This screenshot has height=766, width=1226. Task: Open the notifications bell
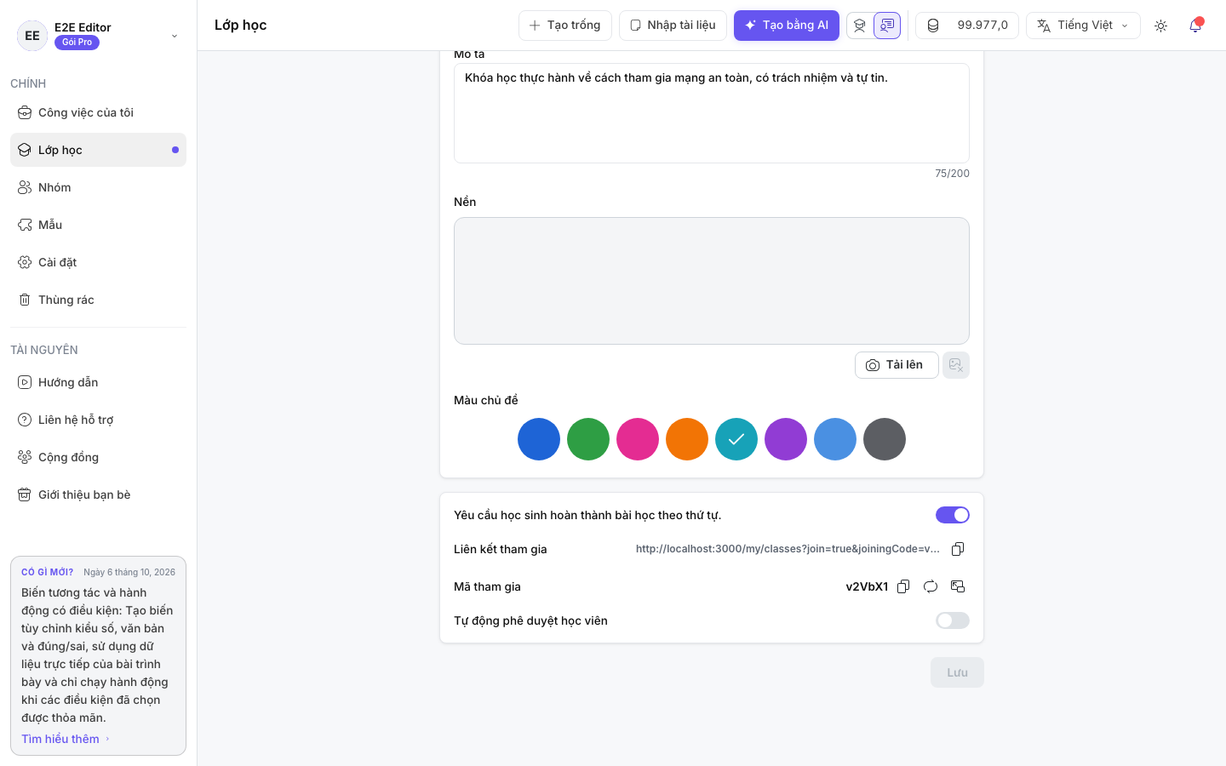1195,26
